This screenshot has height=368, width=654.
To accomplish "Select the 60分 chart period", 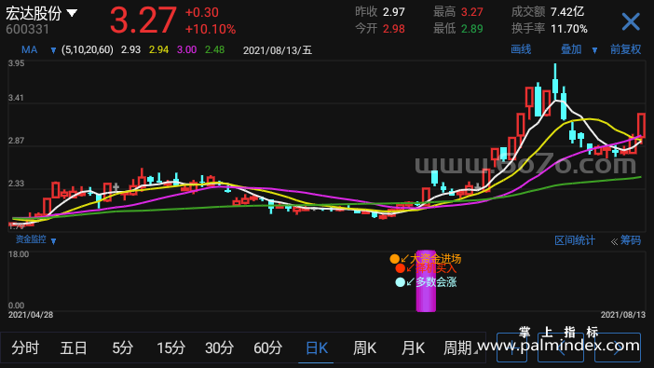I will 267,348.
